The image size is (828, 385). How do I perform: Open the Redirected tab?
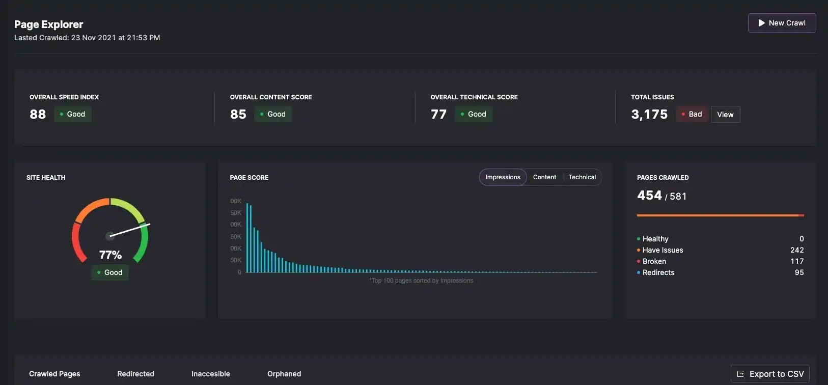pyautogui.click(x=135, y=374)
